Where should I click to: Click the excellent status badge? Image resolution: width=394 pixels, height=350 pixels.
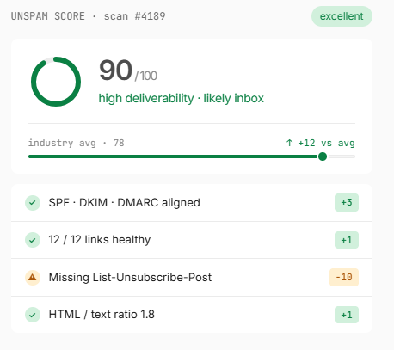pos(342,16)
